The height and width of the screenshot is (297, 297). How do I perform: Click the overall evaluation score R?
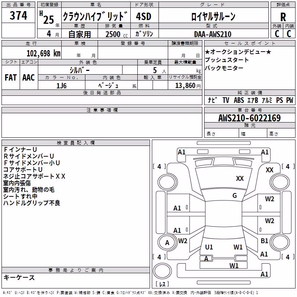[x=283, y=17]
